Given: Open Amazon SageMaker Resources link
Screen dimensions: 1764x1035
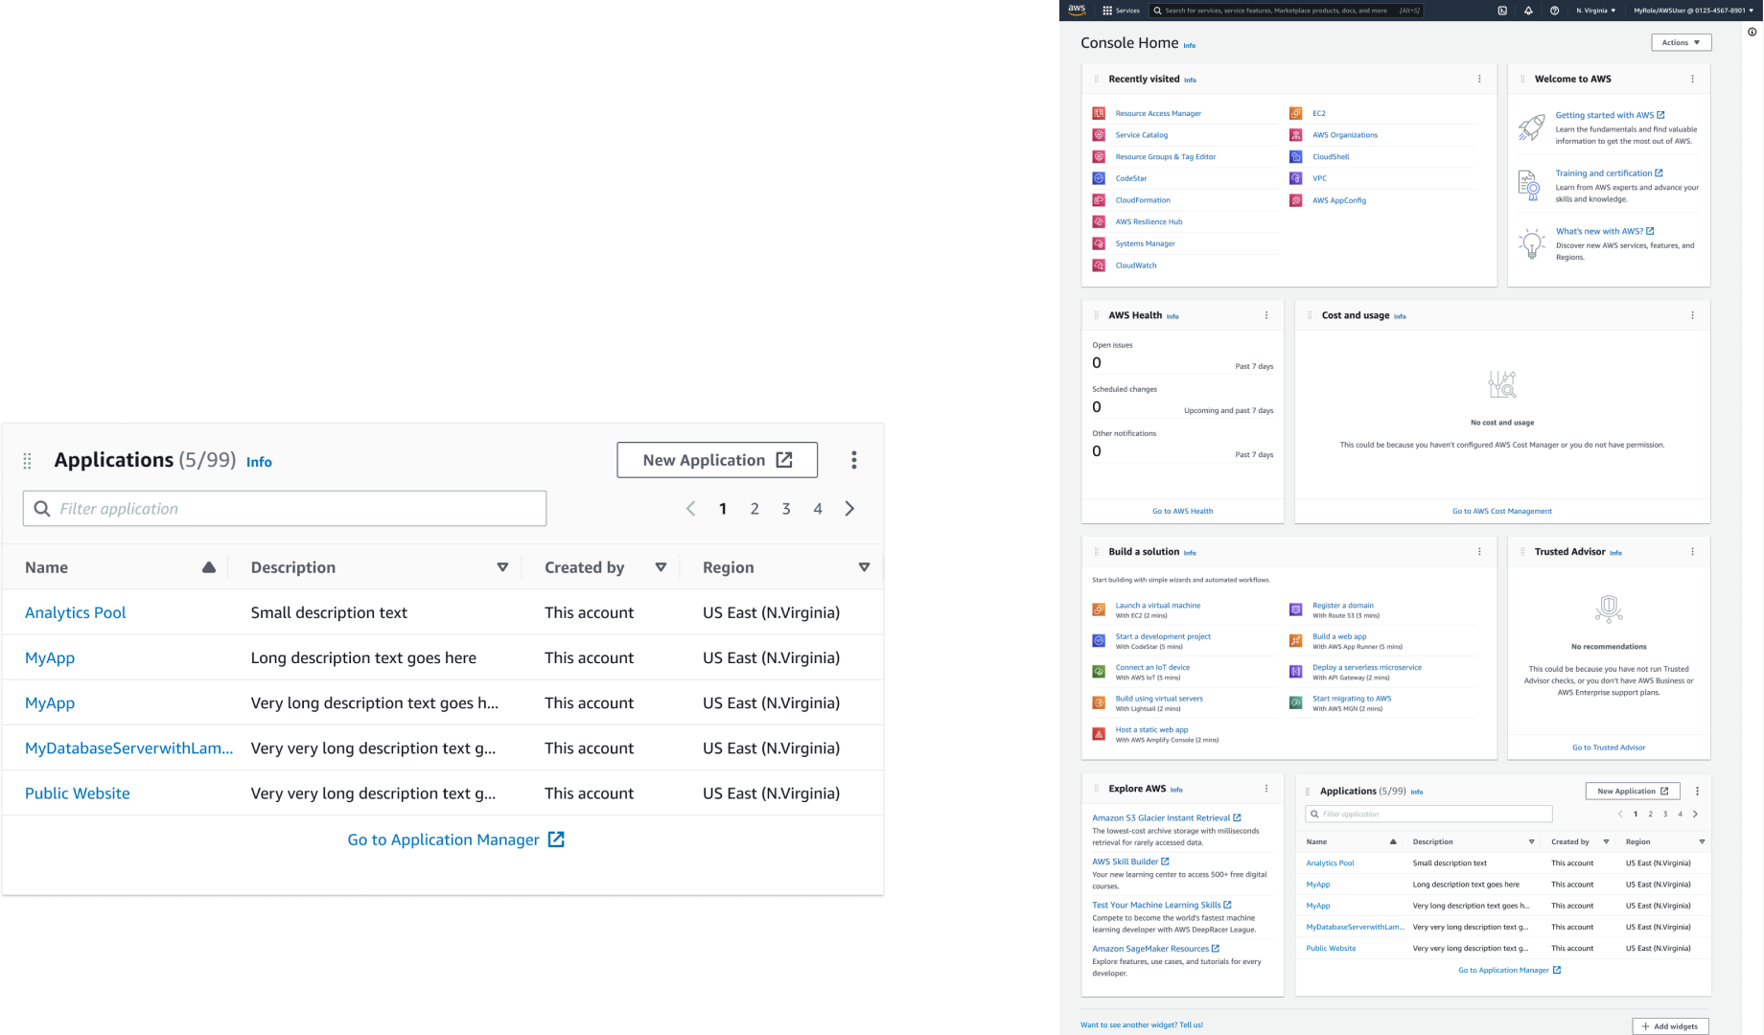Looking at the screenshot, I should point(1155,949).
